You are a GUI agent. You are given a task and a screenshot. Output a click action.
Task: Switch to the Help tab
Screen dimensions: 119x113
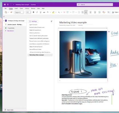pyautogui.click(x=43, y=8)
